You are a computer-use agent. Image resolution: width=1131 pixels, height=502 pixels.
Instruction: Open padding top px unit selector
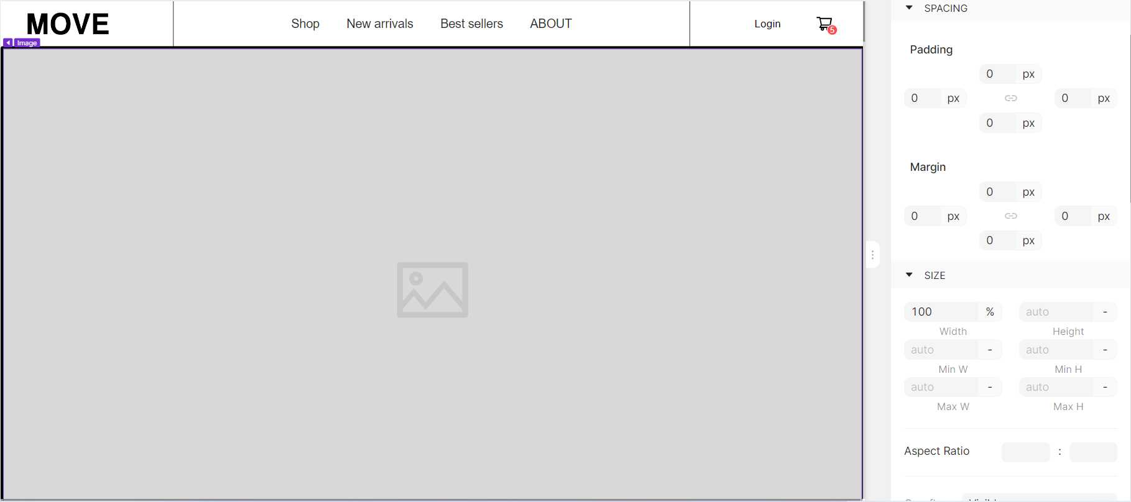tap(1029, 74)
